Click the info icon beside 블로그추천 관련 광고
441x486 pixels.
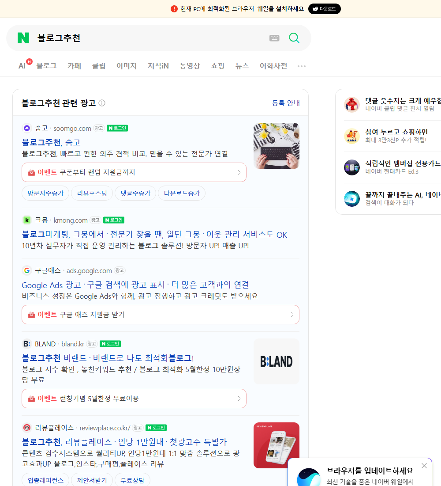click(102, 103)
